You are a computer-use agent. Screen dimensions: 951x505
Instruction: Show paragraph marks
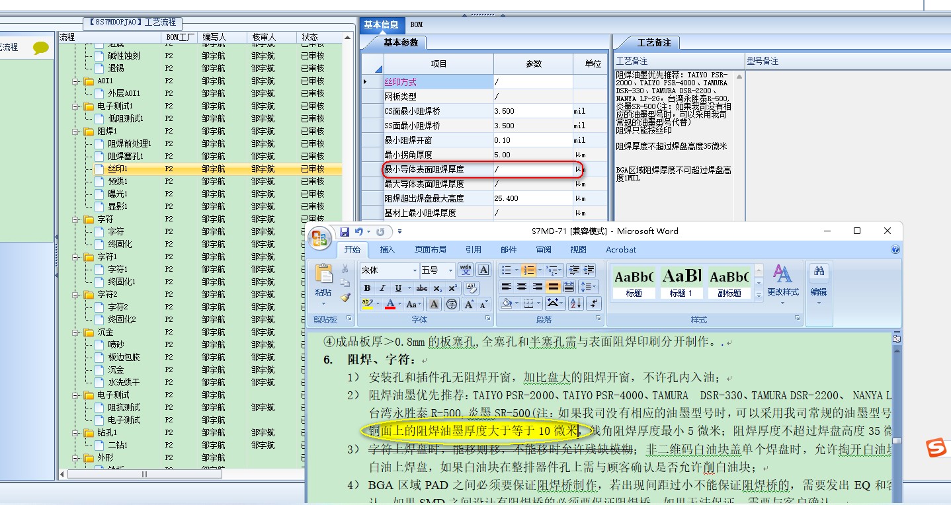pos(593,303)
